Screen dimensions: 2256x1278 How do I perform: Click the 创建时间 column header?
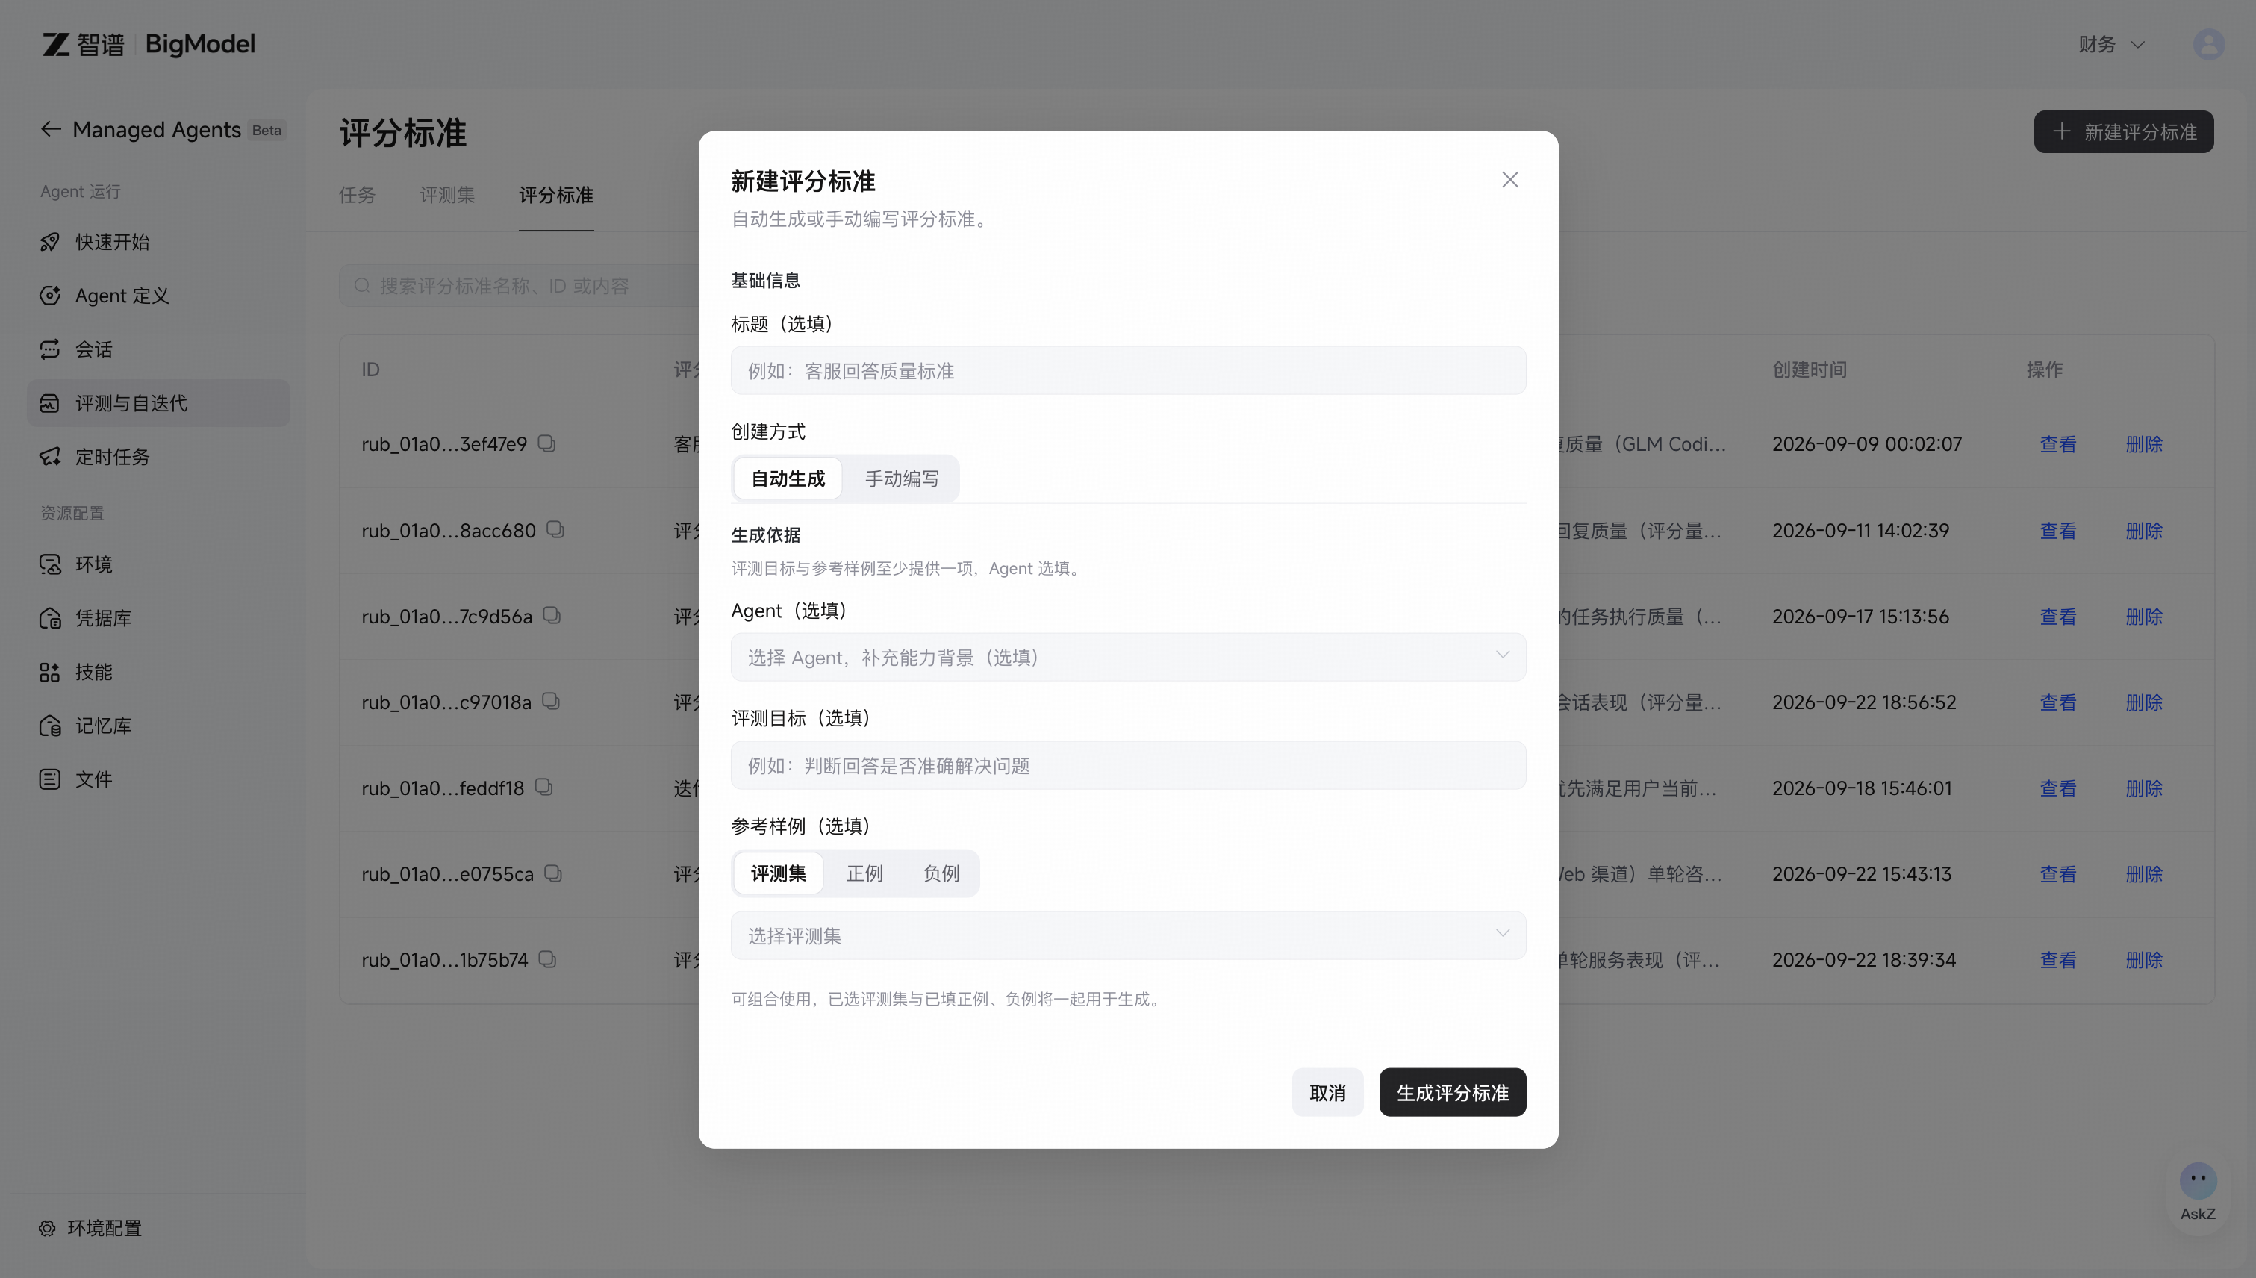click(x=1809, y=370)
